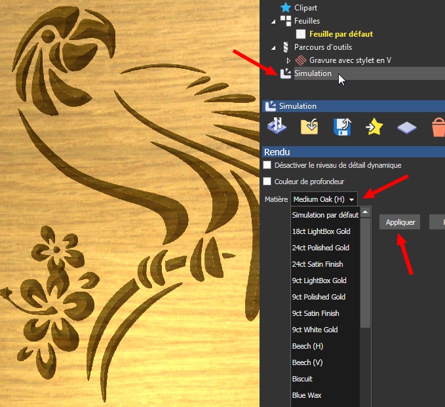Click the material list scrollbar thumb
Viewport: 445px width, 407px height.
(365, 273)
